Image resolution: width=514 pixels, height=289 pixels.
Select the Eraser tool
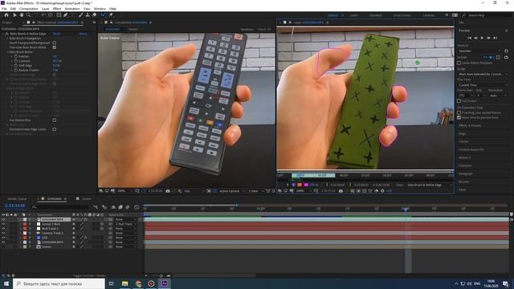(95, 15)
